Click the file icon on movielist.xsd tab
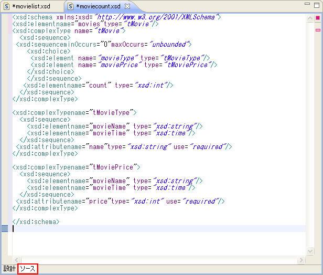The height and width of the screenshot is (275, 323). 7,6
